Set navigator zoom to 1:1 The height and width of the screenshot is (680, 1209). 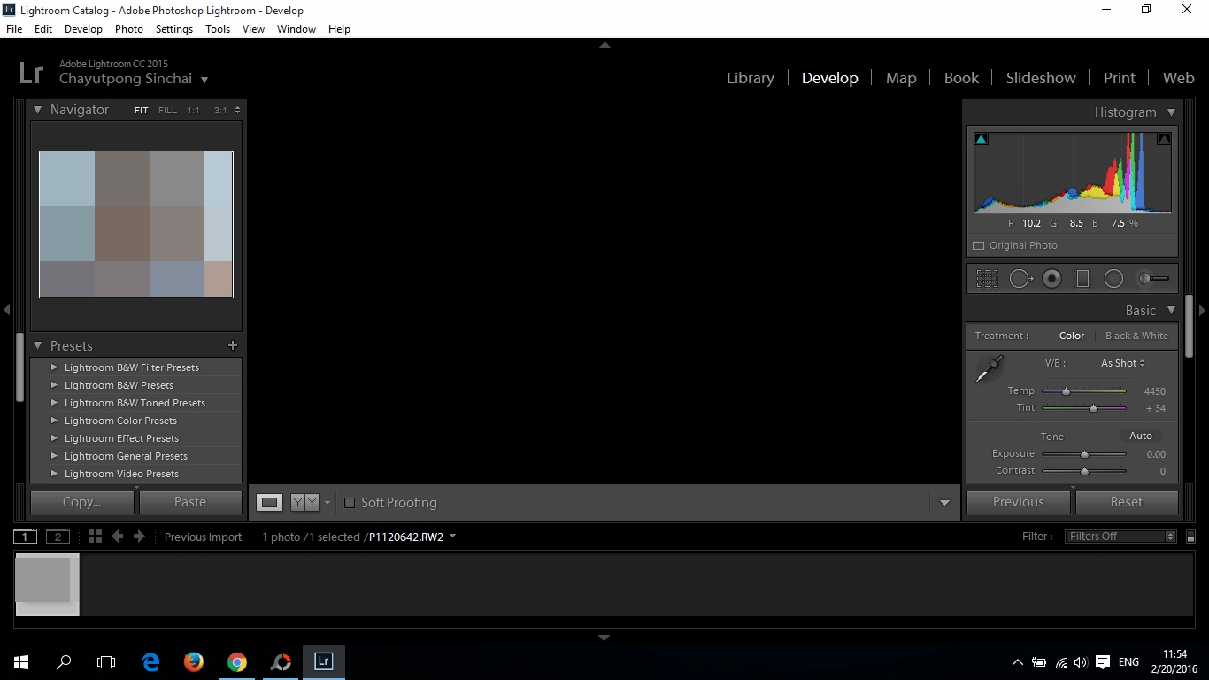point(193,111)
